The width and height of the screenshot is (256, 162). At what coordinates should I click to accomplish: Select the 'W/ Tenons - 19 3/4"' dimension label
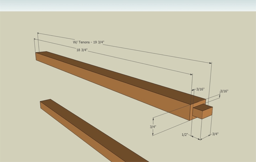(89, 42)
